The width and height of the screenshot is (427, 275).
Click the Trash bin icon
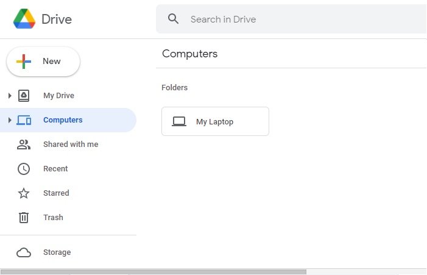24,218
